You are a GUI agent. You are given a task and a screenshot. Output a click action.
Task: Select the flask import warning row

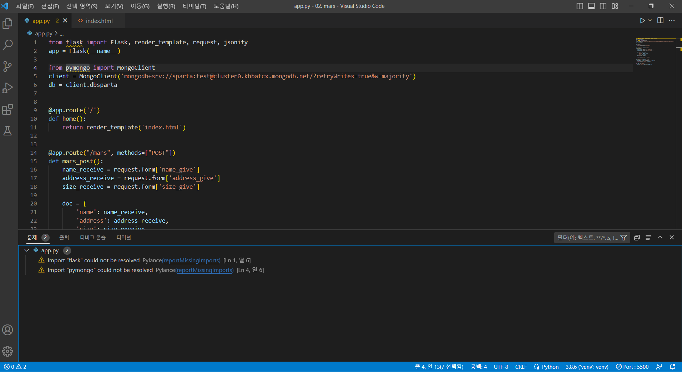coord(350,260)
